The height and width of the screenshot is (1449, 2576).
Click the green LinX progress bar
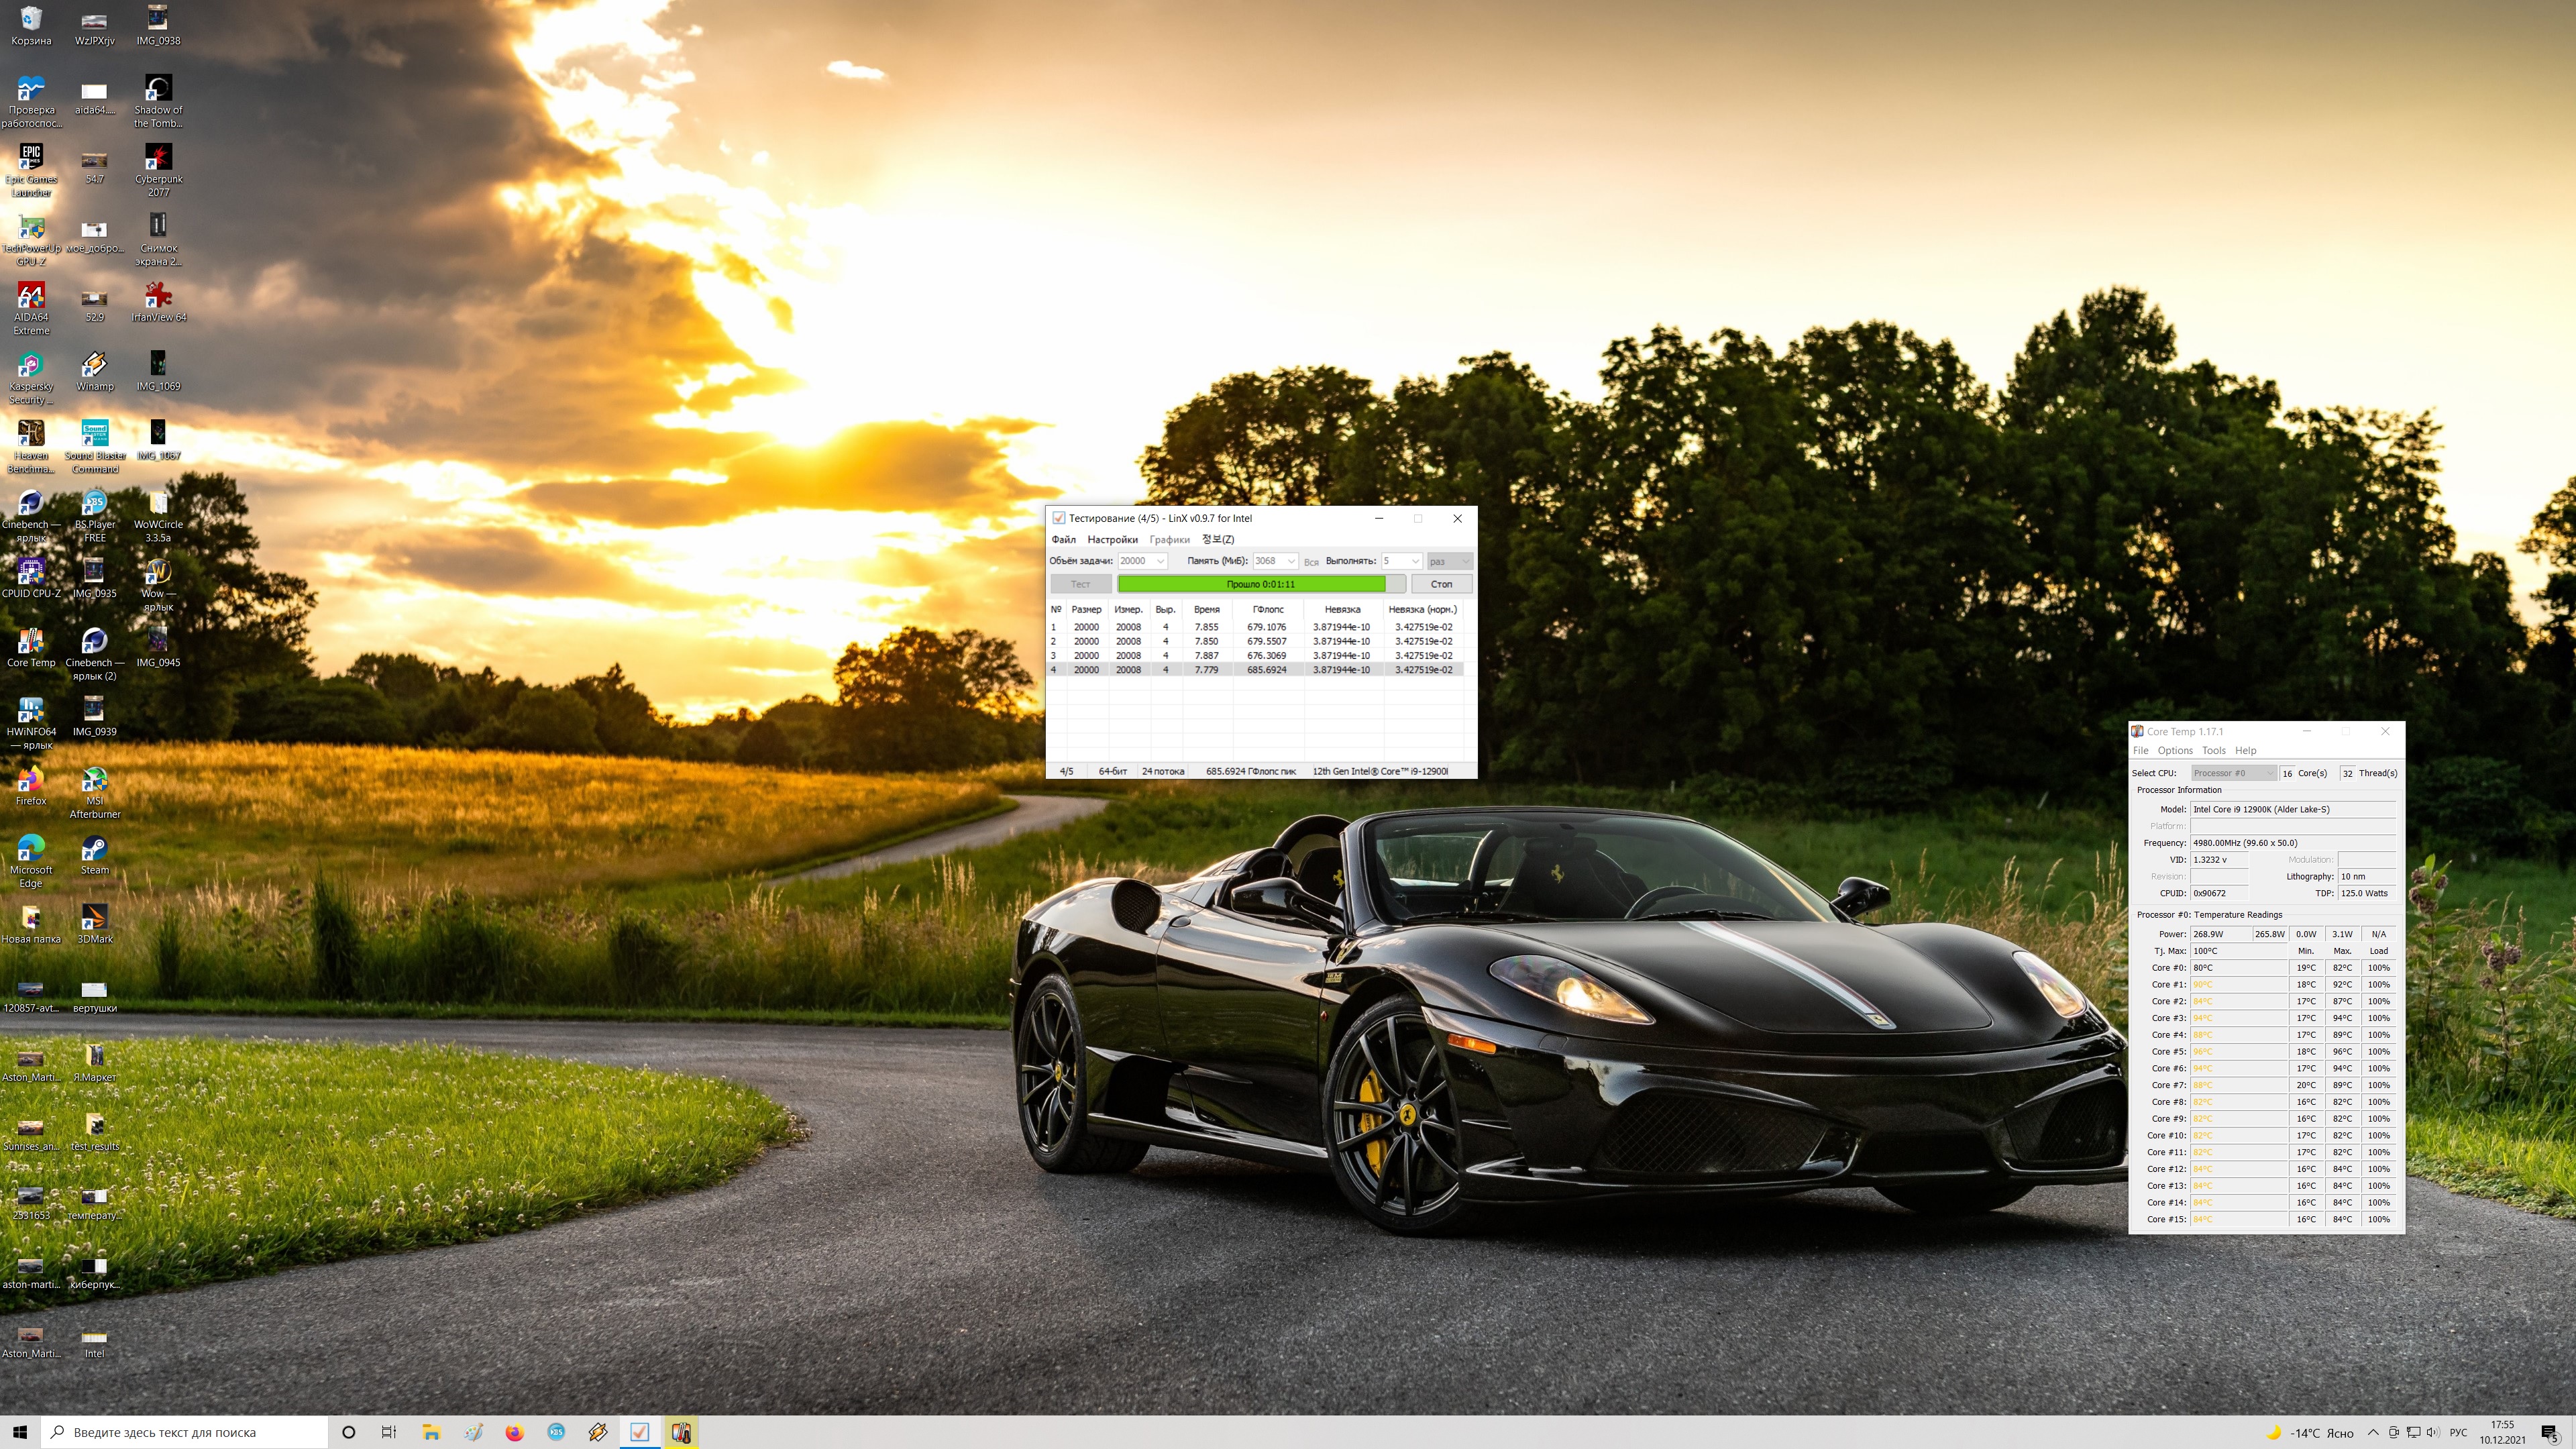tap(1251, 584)
